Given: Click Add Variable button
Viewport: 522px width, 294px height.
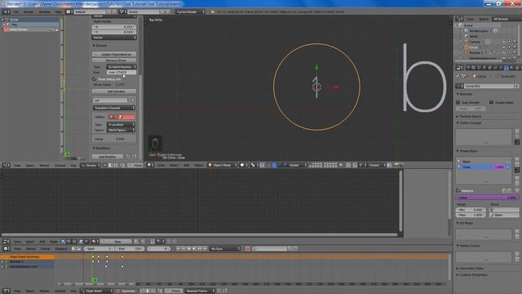Looking at the screenshot, I should [x=114, y=91].
